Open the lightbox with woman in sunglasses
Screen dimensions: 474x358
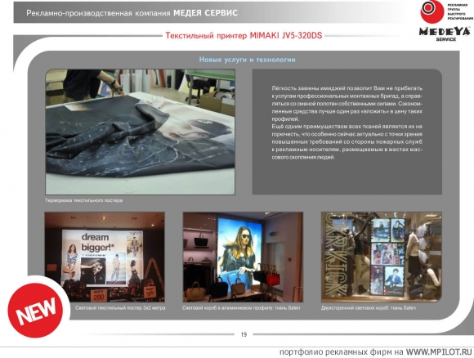243,257
